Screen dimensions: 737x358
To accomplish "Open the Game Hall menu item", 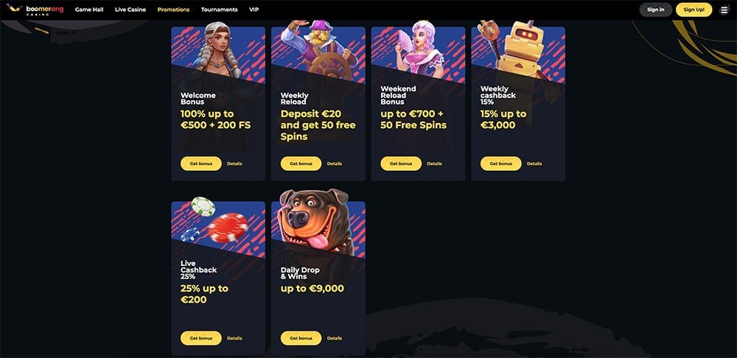I will click(89, 10).
